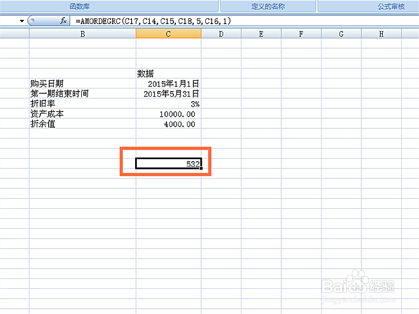Screen dimensions: 419x314
Task: Select column F header
Action: pos(301,34)
